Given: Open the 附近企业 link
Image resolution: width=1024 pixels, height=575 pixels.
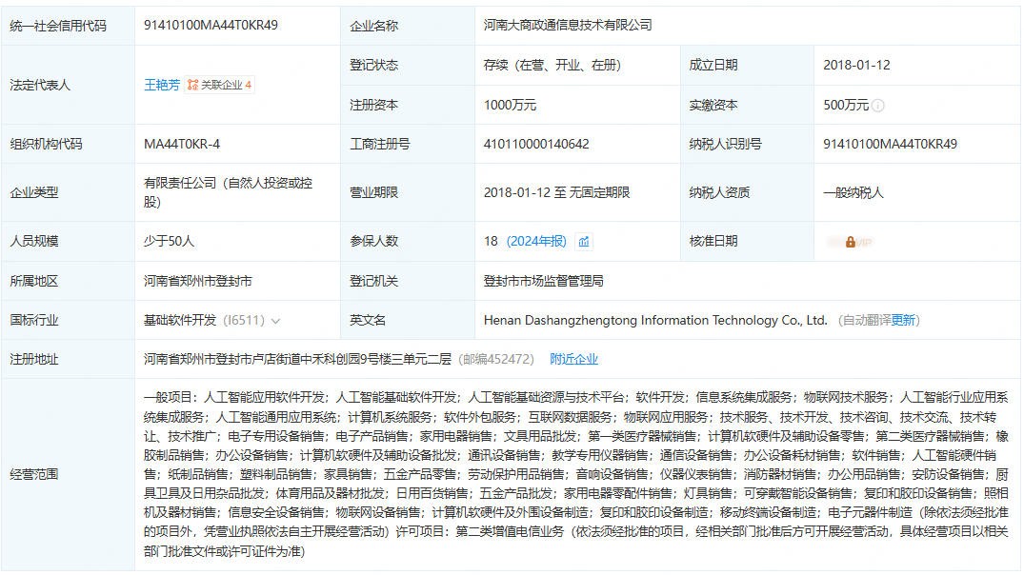Looking at the screenshot, I should (x=573, y=359).
